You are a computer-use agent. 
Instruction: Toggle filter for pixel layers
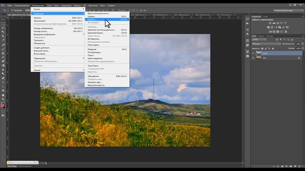pyautogui.click(x=277, y=39)
